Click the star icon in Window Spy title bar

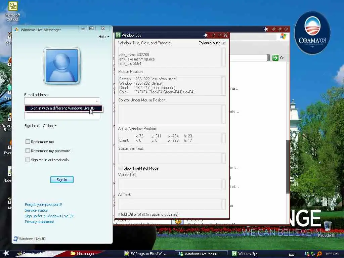tap(205, 35)
